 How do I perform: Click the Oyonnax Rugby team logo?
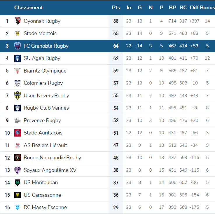(x=18, y=21)
